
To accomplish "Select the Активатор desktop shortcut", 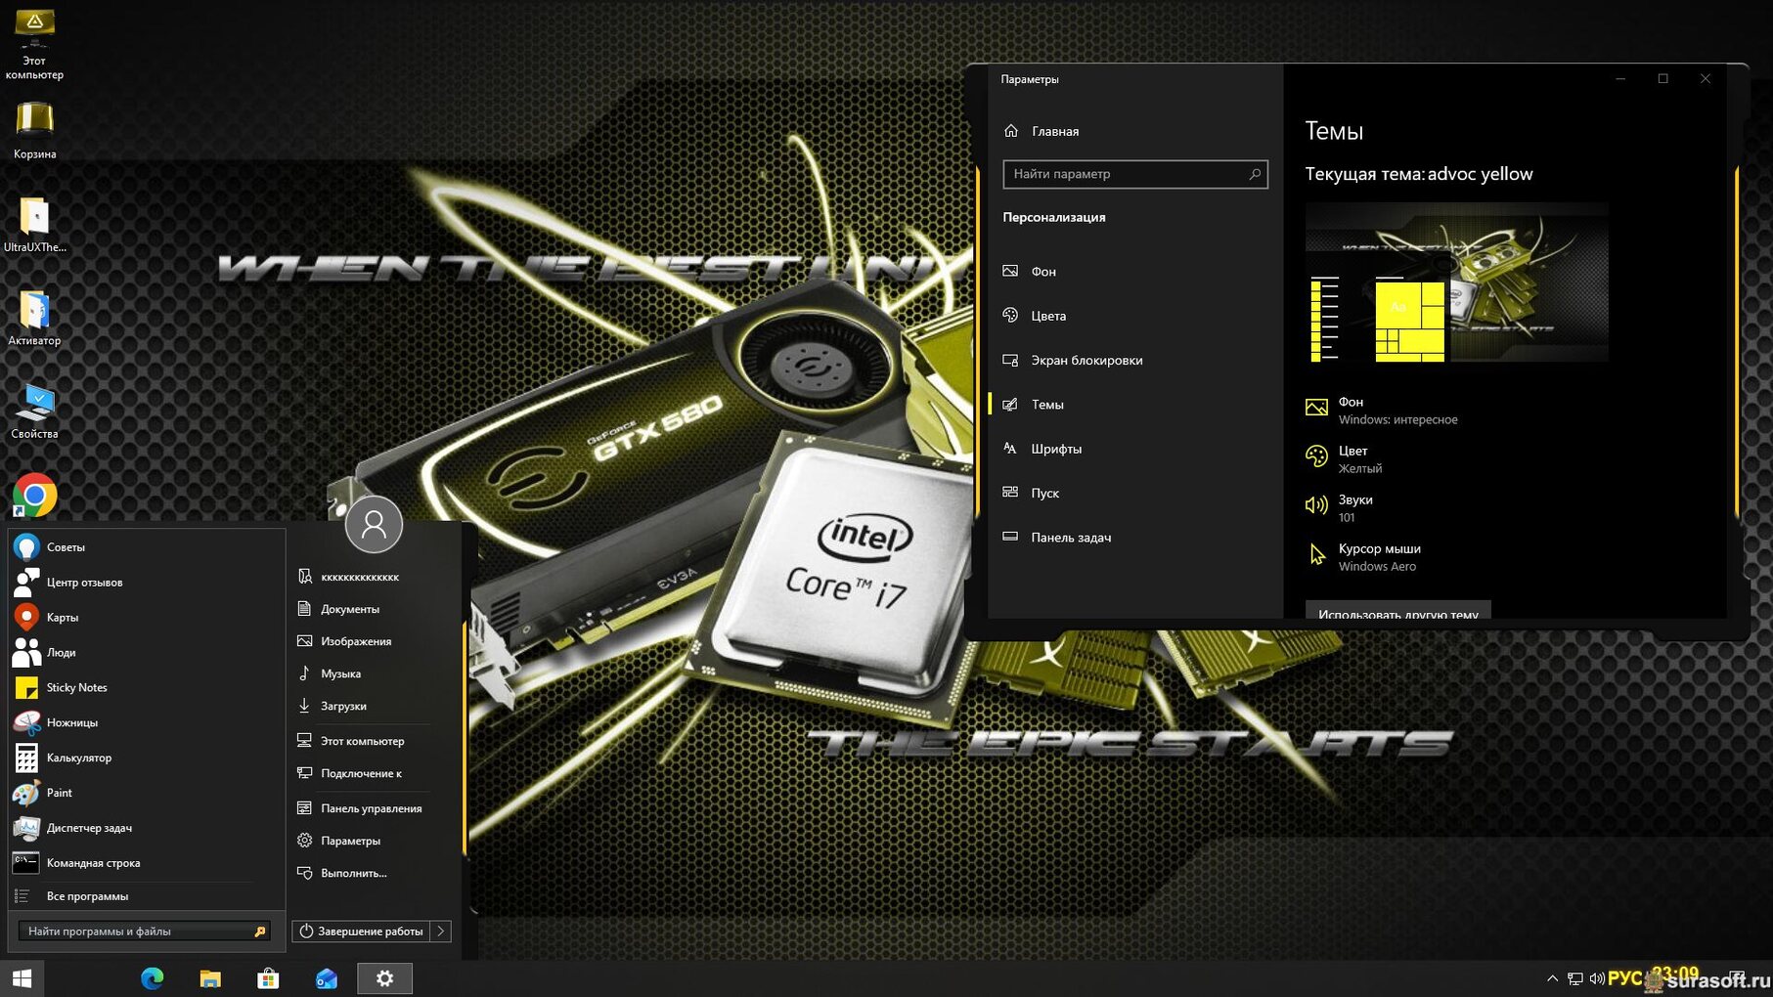I will pos(34,318).
